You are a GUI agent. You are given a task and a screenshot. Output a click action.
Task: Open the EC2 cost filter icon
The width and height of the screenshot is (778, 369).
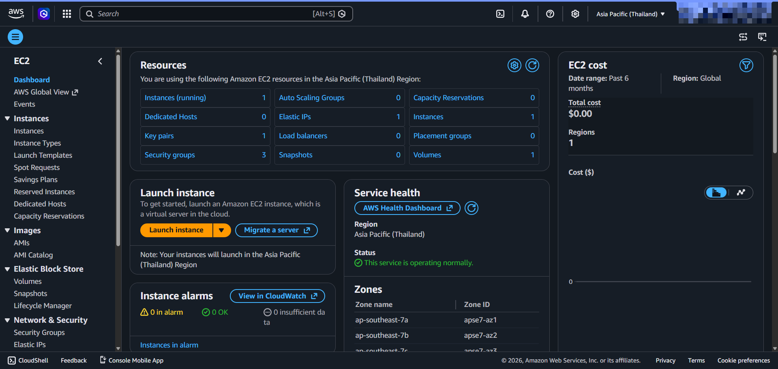(x=746, y=65)
